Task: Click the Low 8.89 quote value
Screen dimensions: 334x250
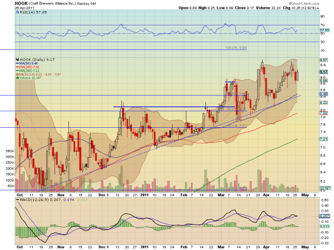Action: [x=225, y=8]
